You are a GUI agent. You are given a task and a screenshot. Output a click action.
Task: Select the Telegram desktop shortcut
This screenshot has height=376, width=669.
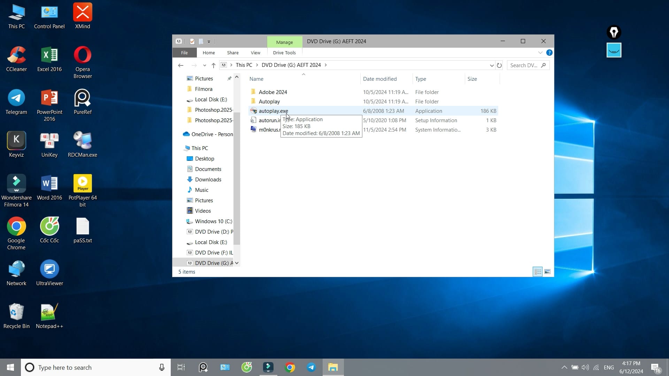point(16,102)
